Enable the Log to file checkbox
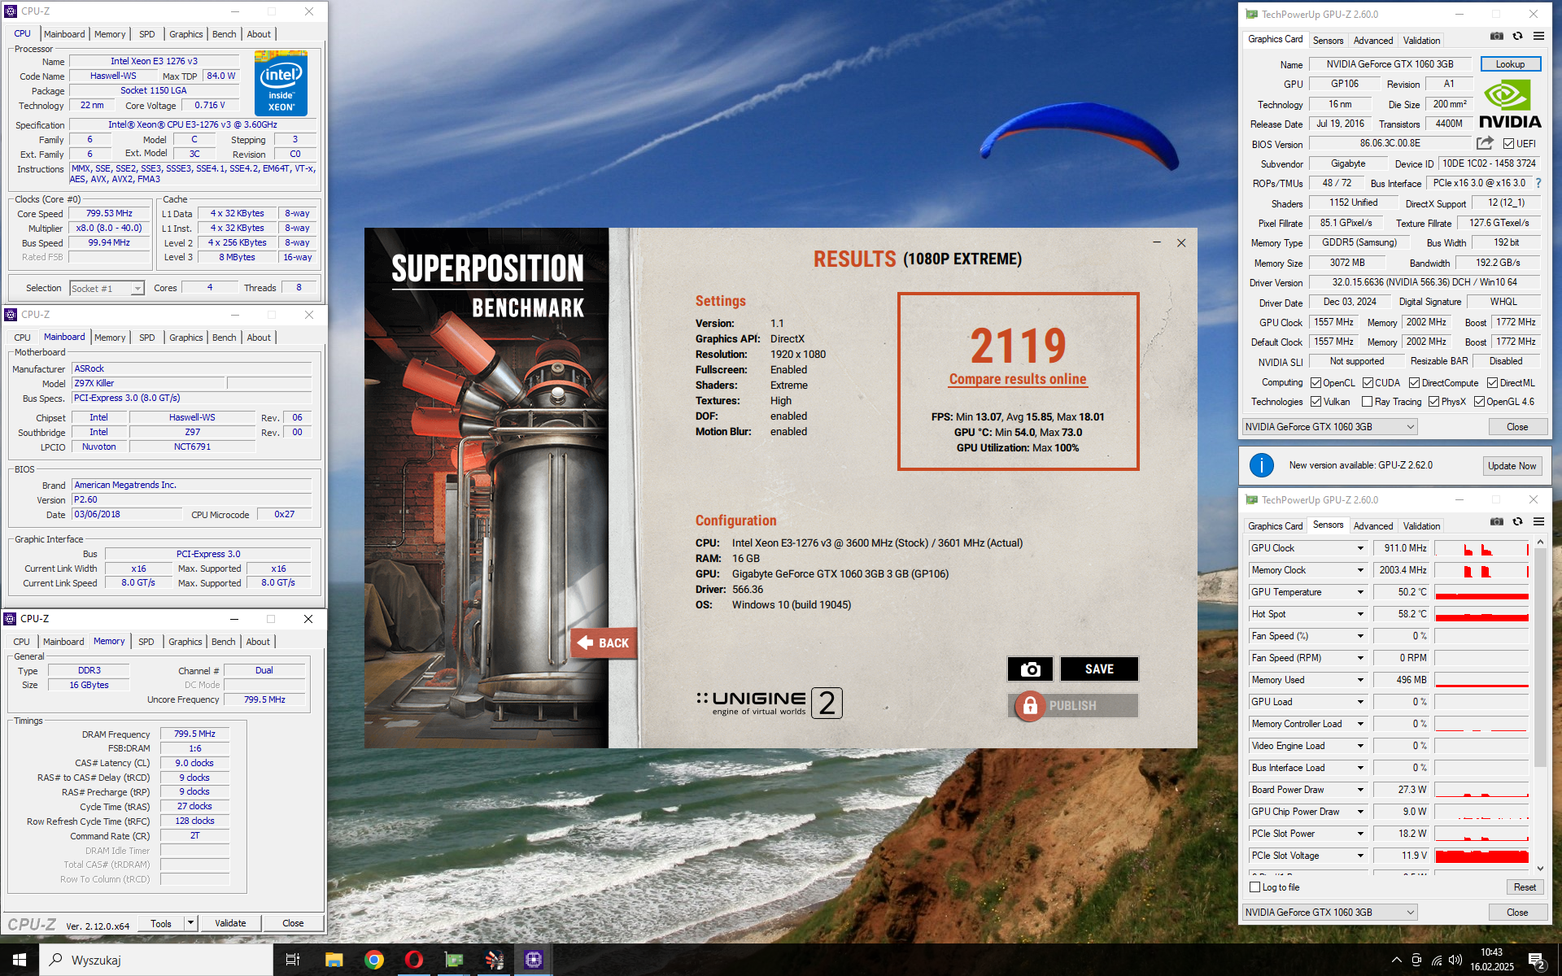 [1254, 887]
